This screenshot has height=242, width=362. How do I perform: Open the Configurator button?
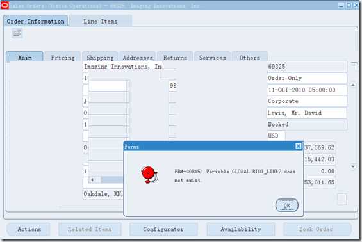pyautogui.click(x=163, y=229)
